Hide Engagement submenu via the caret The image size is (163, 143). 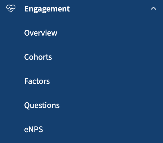tap(153, 8)
